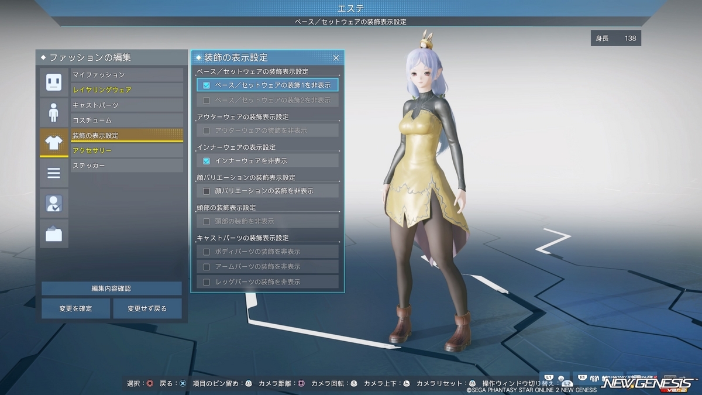The width and height of the screenshot is (702, 395).
Task: Click the エステ title at top
Action: coord(352,8)
